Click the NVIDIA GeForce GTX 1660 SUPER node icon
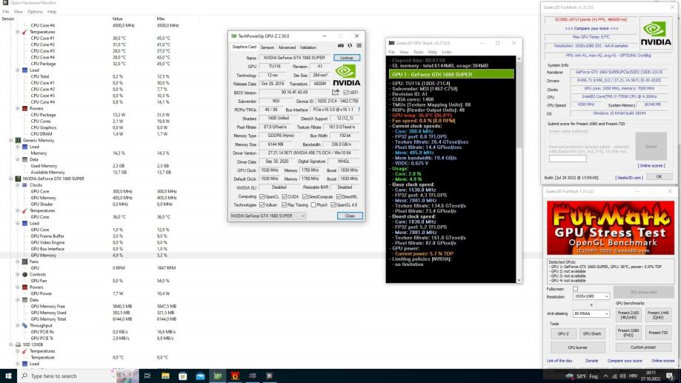This screenshot has height=383, width=681. point(18,179)
